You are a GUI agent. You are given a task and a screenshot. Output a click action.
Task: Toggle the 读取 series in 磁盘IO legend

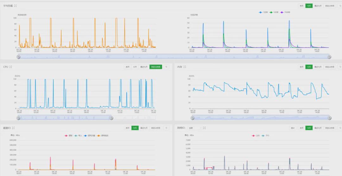68,136
